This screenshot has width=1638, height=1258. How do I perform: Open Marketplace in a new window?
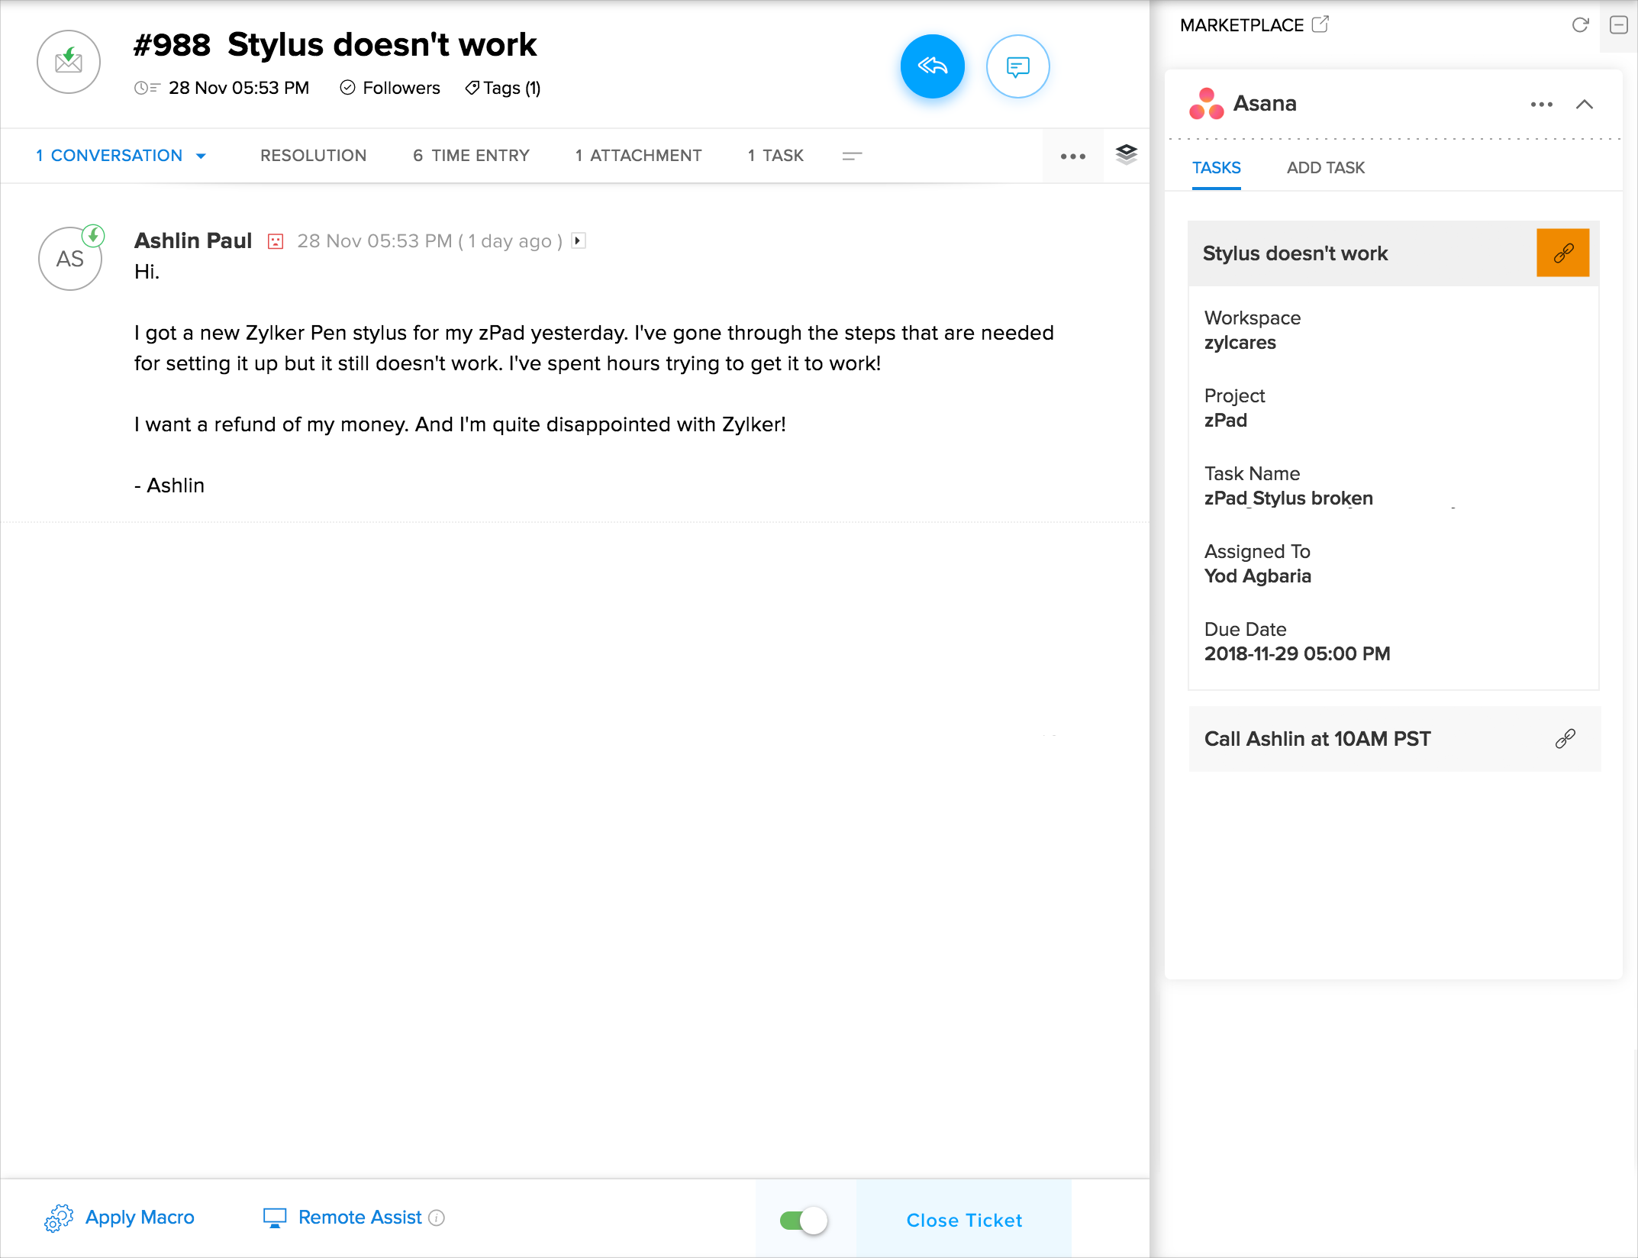click(x=1320, y=24)
